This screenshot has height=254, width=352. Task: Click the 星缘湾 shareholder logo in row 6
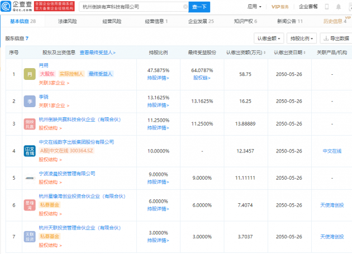pyautogui.click(x=29, y=205)
